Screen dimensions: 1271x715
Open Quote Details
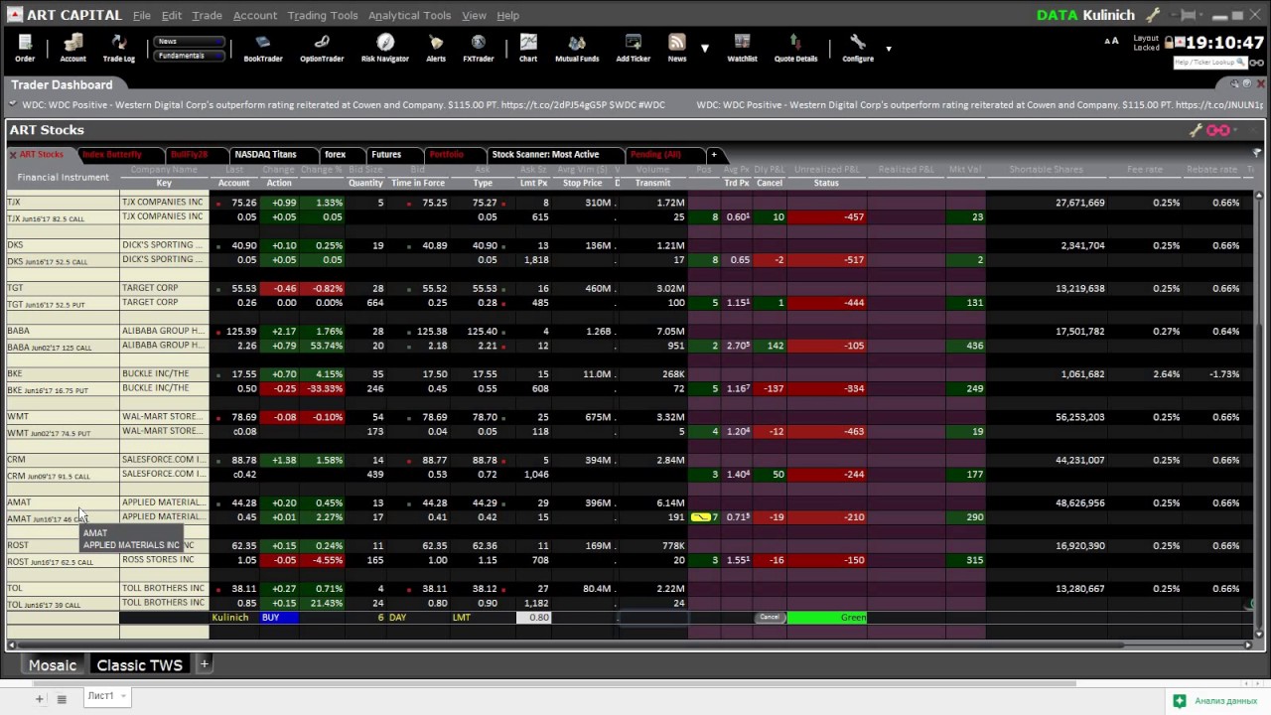[795, 48]
